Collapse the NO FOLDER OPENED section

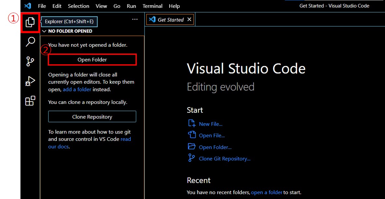click(x=44, y=31)
